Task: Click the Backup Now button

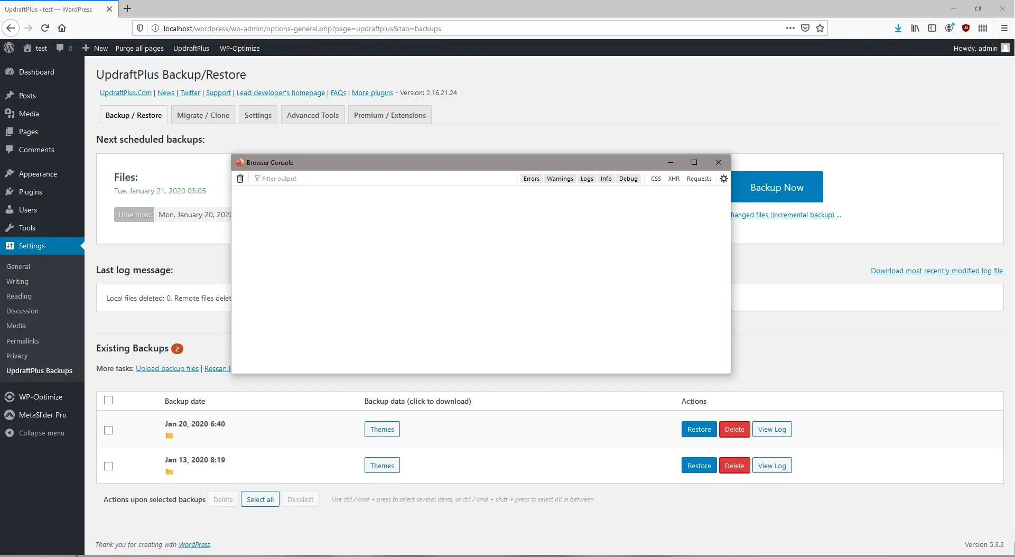Action: coord(777,187)
